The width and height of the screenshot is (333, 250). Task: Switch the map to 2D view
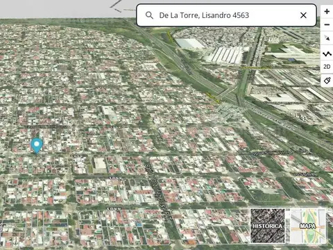tap(327, 67)
